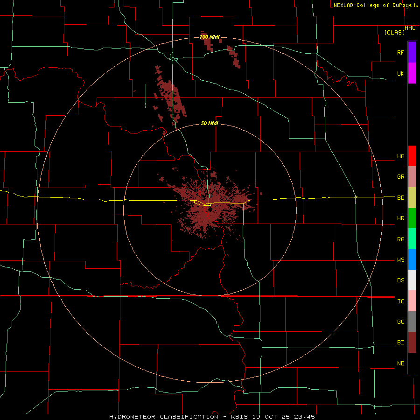Click the 'HA' legend label
420x420 pixels.
pos(400,156)
